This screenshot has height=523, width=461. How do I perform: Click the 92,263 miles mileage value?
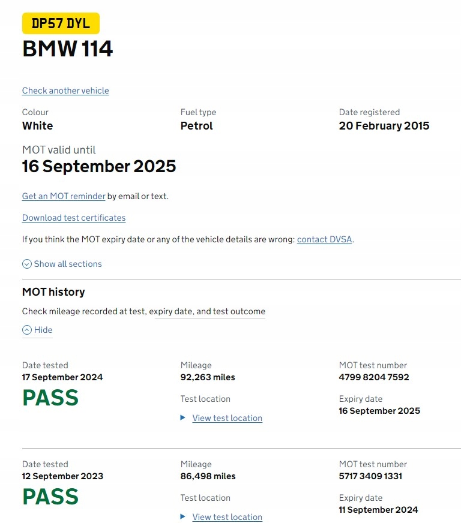click(x=208, y=377)
